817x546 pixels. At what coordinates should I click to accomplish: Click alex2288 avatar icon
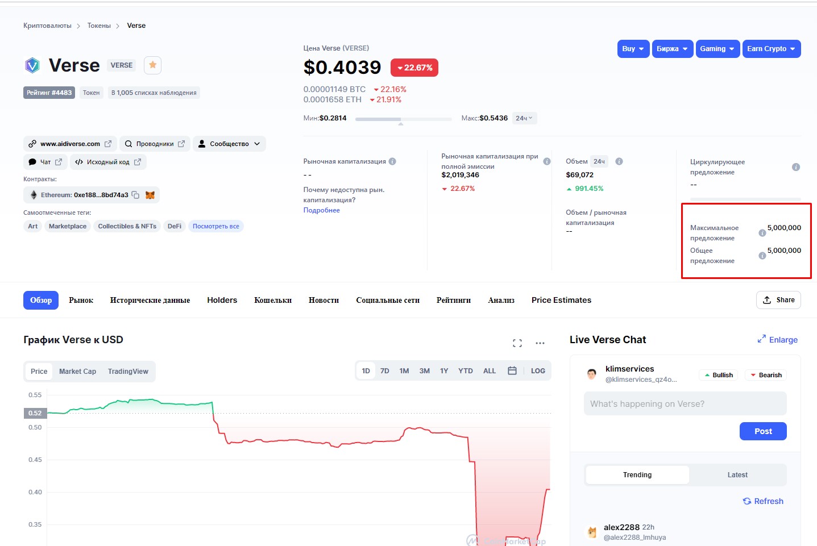[x=592, y=532]
